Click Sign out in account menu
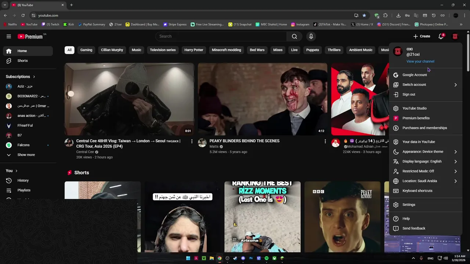Viewport: 470px width, 264px height. point(425,95)
